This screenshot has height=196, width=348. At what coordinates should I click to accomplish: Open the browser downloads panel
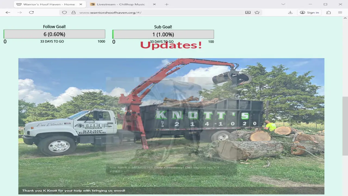[x=290, y=13]
